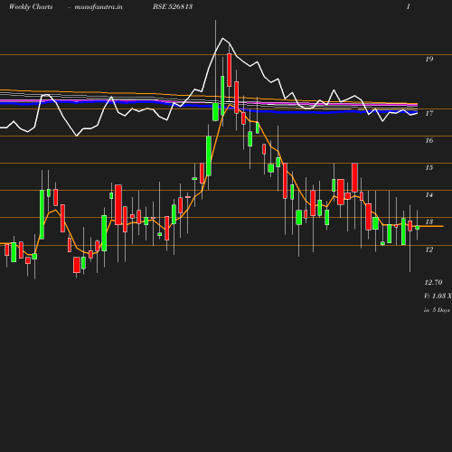The height and width of the screenshot is (452, 452).
Task: Click the closing price value 12.70
Action: click(433, 282)
